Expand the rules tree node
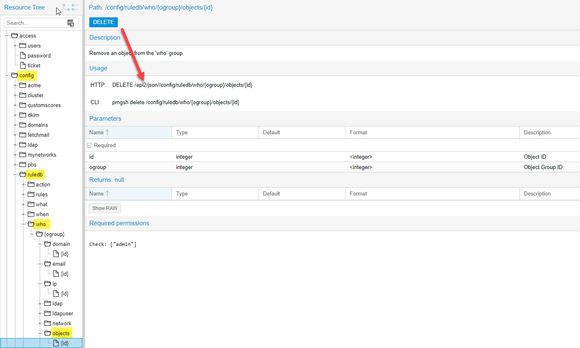The width and height of the screenshot is (580, 348). (x=24, y=194)
